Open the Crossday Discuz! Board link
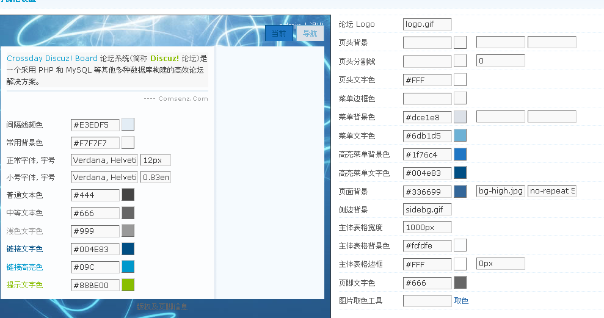 point(52,59)
